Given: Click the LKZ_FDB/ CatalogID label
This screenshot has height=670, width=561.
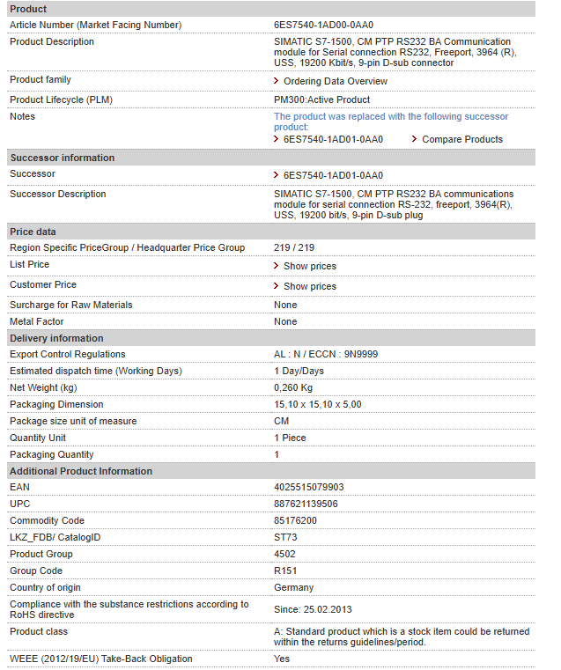Looking at the screenshot, I should click(x=55, y=537).
